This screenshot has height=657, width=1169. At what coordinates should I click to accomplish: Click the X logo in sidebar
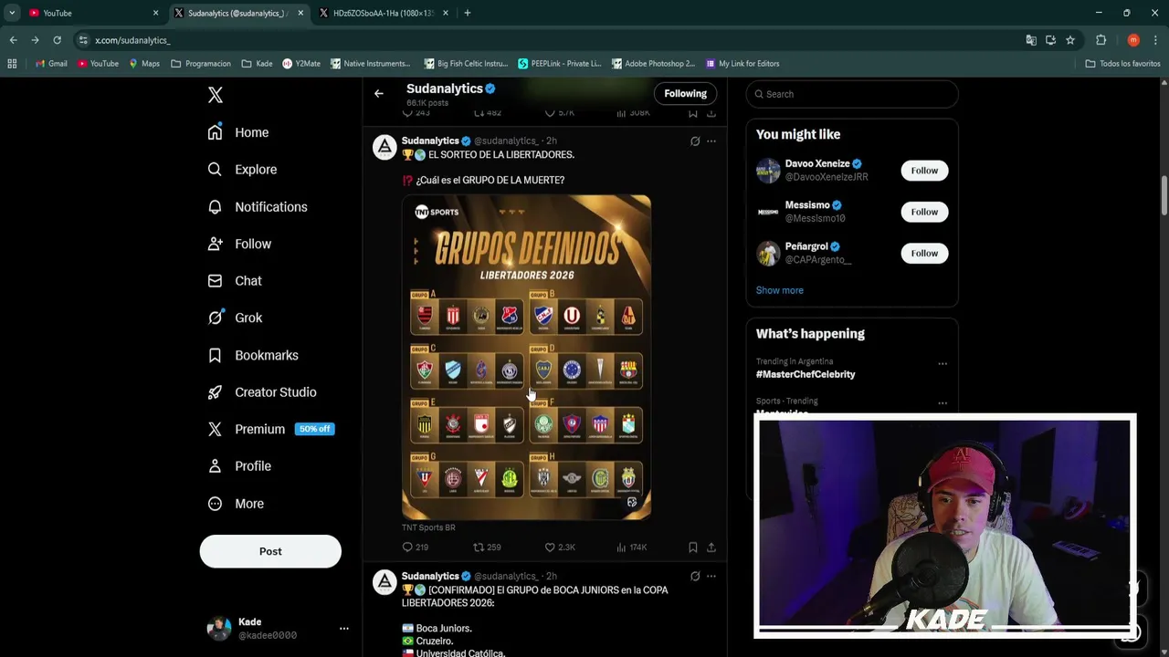coord(216,95)
